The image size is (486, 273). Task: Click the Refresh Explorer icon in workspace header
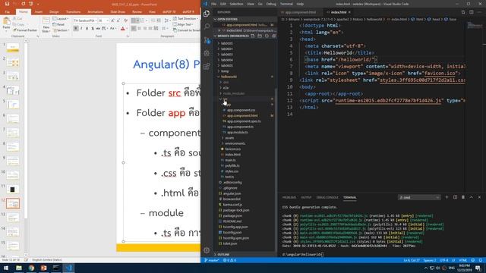point(267,36)
